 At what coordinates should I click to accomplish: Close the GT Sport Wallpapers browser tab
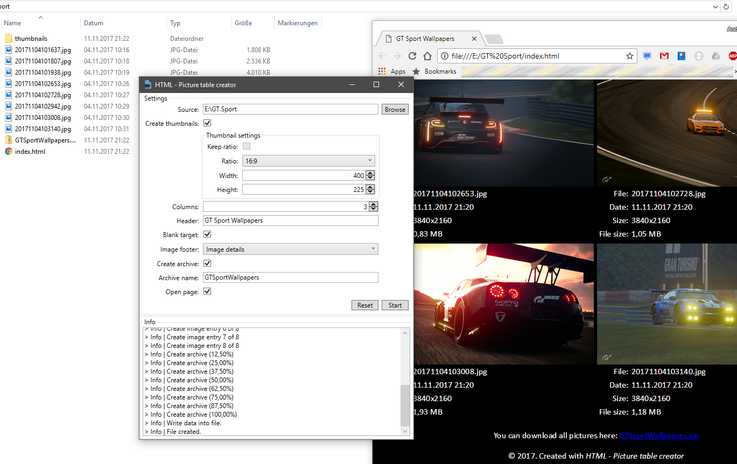[x=474, y=39]
